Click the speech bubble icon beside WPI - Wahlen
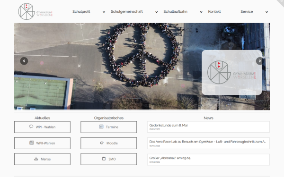The image size is (284, 177). (31, 126)
